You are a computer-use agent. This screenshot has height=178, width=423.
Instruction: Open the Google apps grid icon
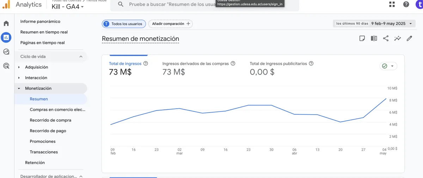(x=392, y=4)
